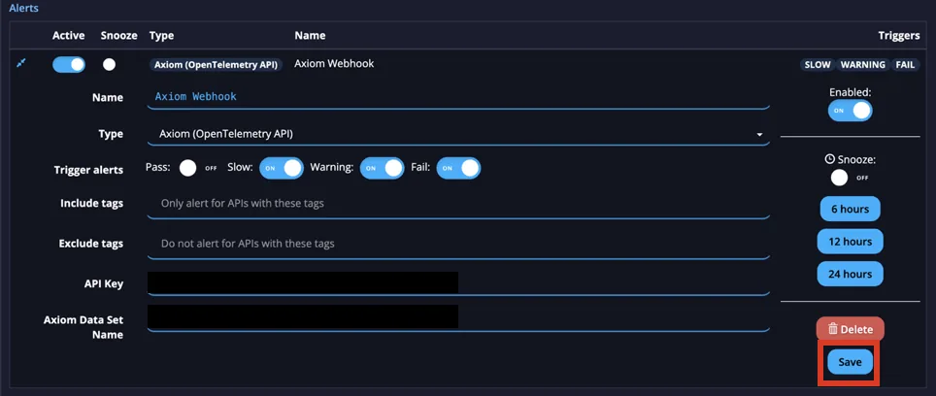This screenshot has height=396, width=936.
Task: Delete the Axiom Webhook alert
Action: coord(850,329)
